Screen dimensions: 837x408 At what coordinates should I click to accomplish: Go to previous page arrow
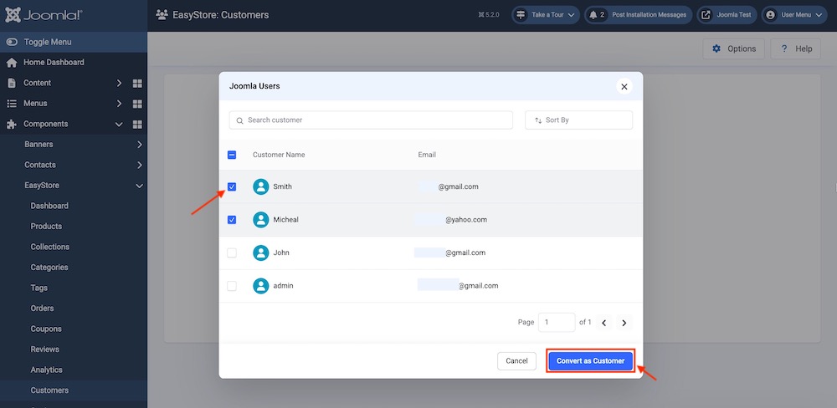click(603, 323)
